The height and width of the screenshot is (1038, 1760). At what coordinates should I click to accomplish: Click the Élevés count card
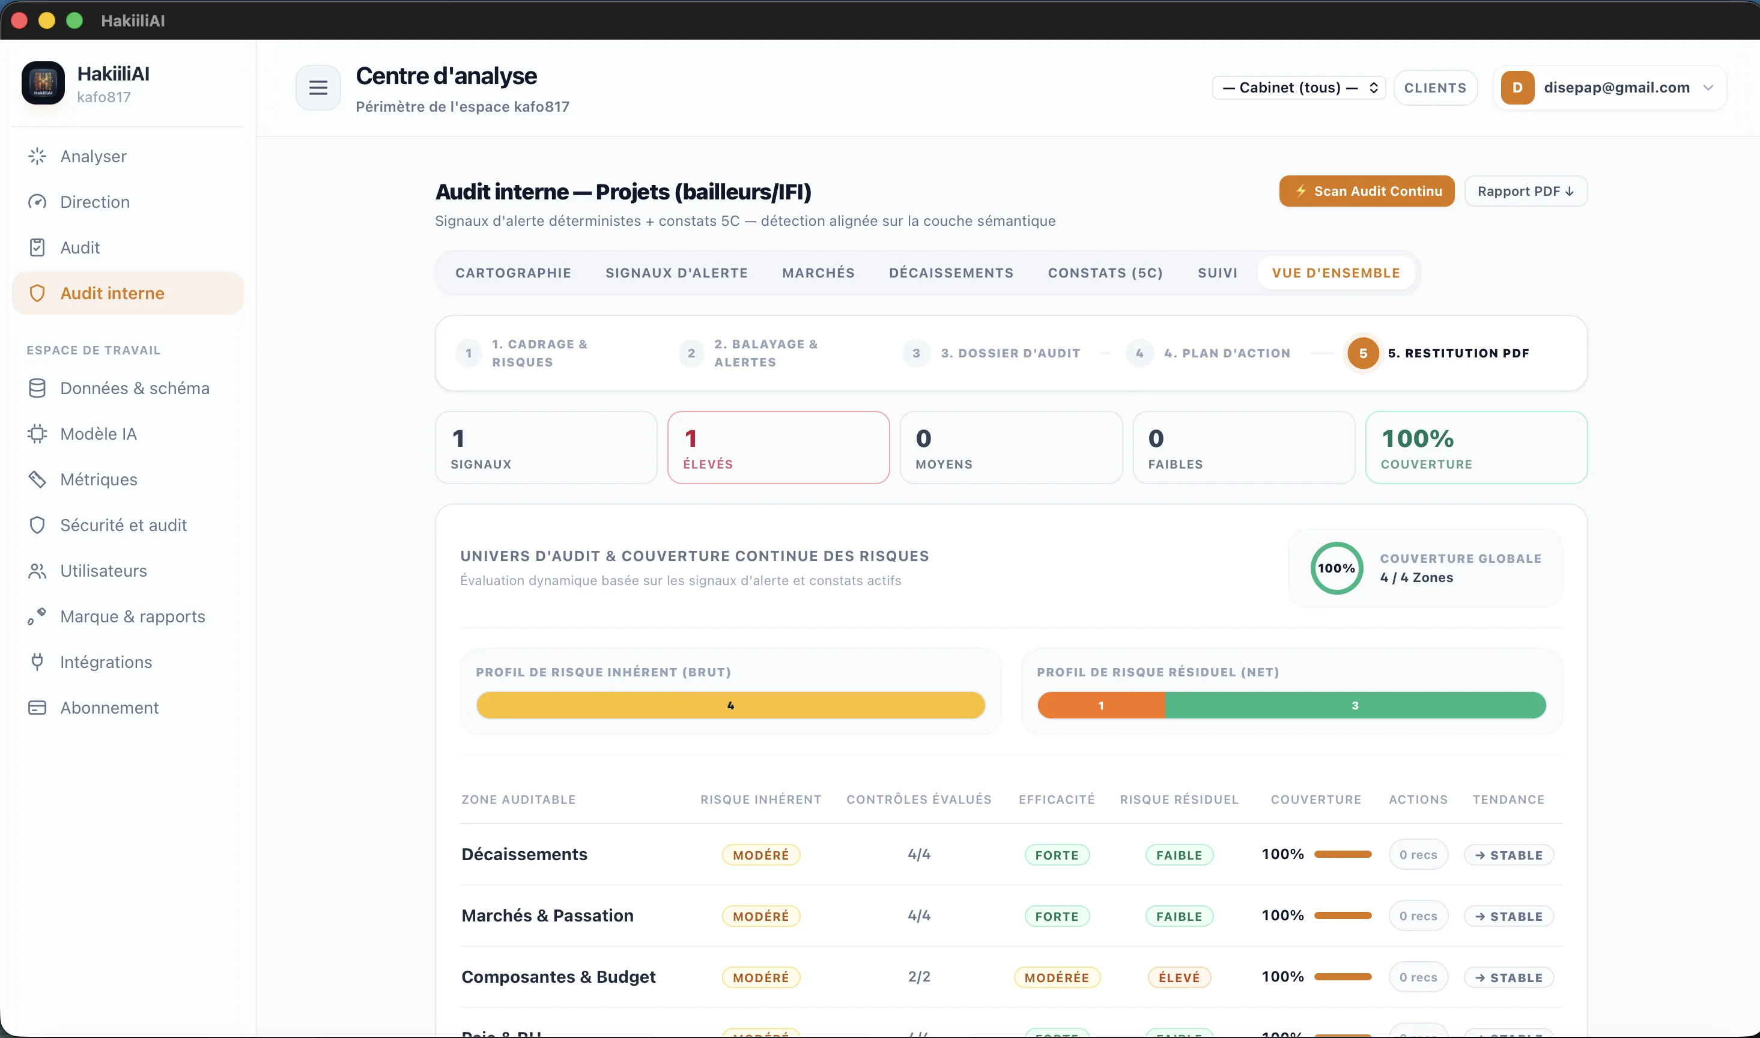click(x=778, y=448)
